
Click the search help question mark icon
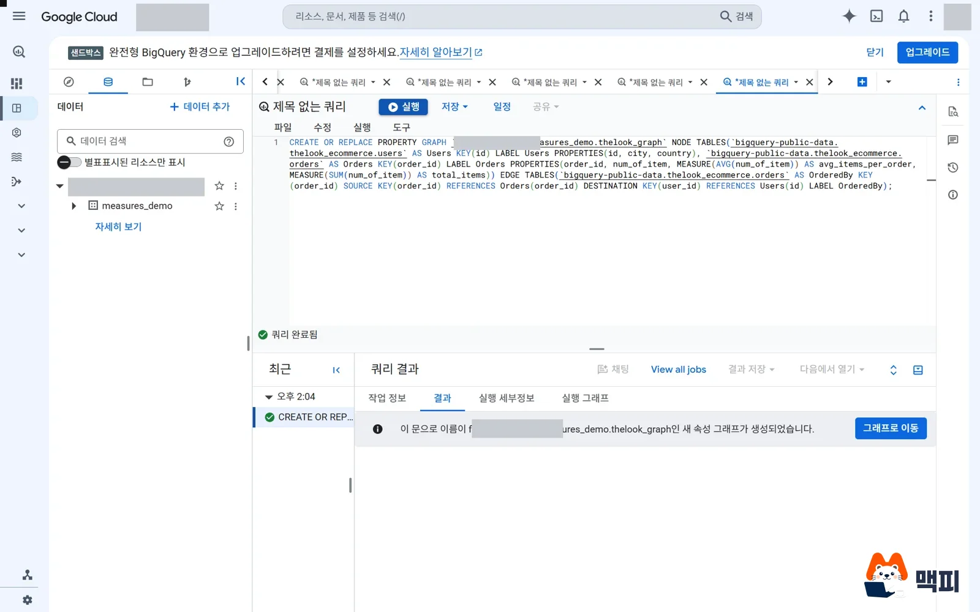[x=229, y=141]
